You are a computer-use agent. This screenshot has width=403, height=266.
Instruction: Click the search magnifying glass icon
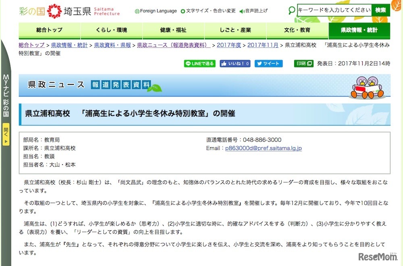pos(291,10)
